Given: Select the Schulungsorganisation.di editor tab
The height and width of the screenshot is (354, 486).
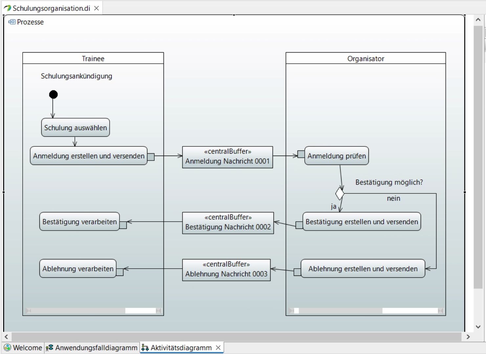Looking at the screenshot, I should [51, 8].
